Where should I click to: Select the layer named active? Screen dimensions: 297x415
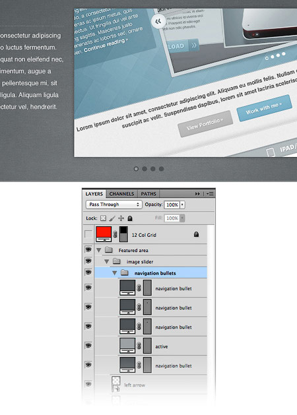[162, 346]
